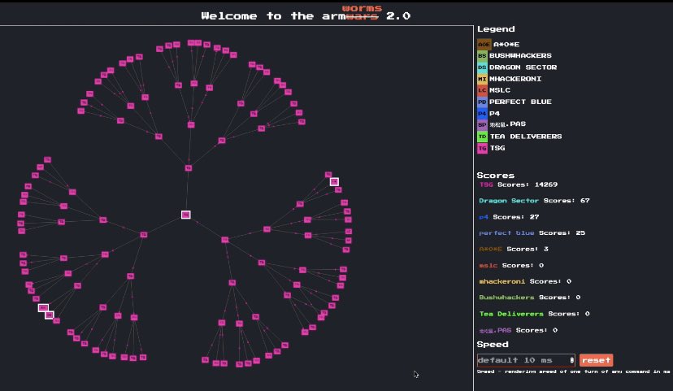Screen dimensions: 673x391
Task: Click the PB Perfect Blue legend badge
Action: pyautogui.click(x=482, y=102)
